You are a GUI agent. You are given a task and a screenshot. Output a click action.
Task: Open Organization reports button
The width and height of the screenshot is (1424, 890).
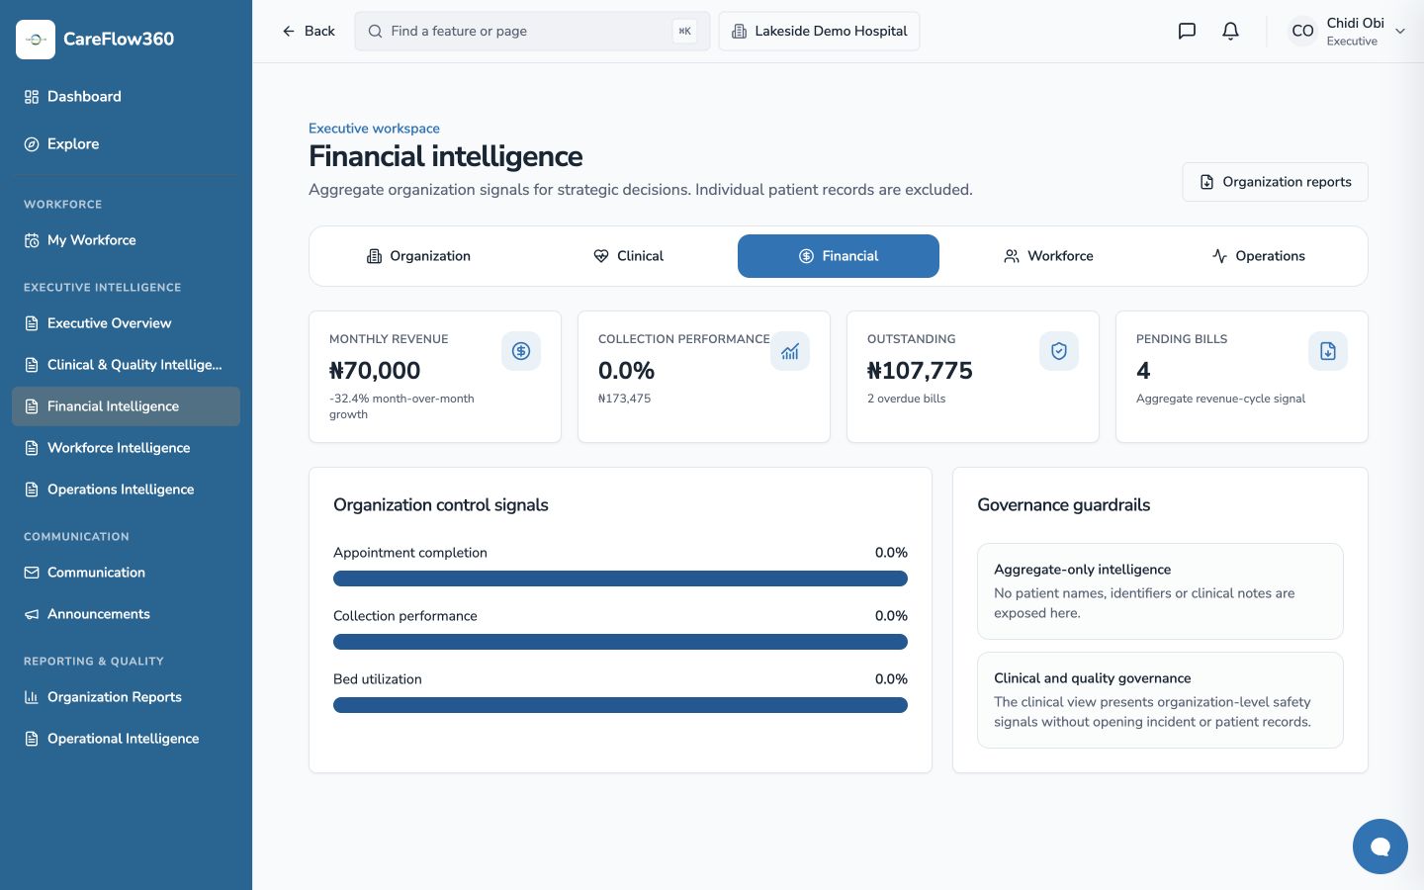click(x=1275, y=182)
